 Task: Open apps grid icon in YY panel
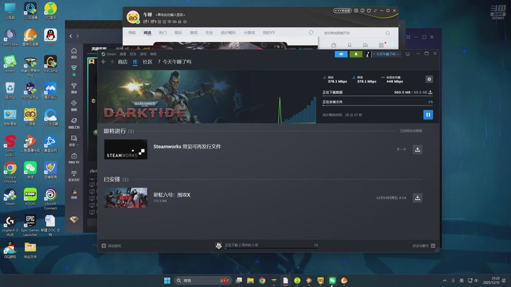[x=381, y=45]
